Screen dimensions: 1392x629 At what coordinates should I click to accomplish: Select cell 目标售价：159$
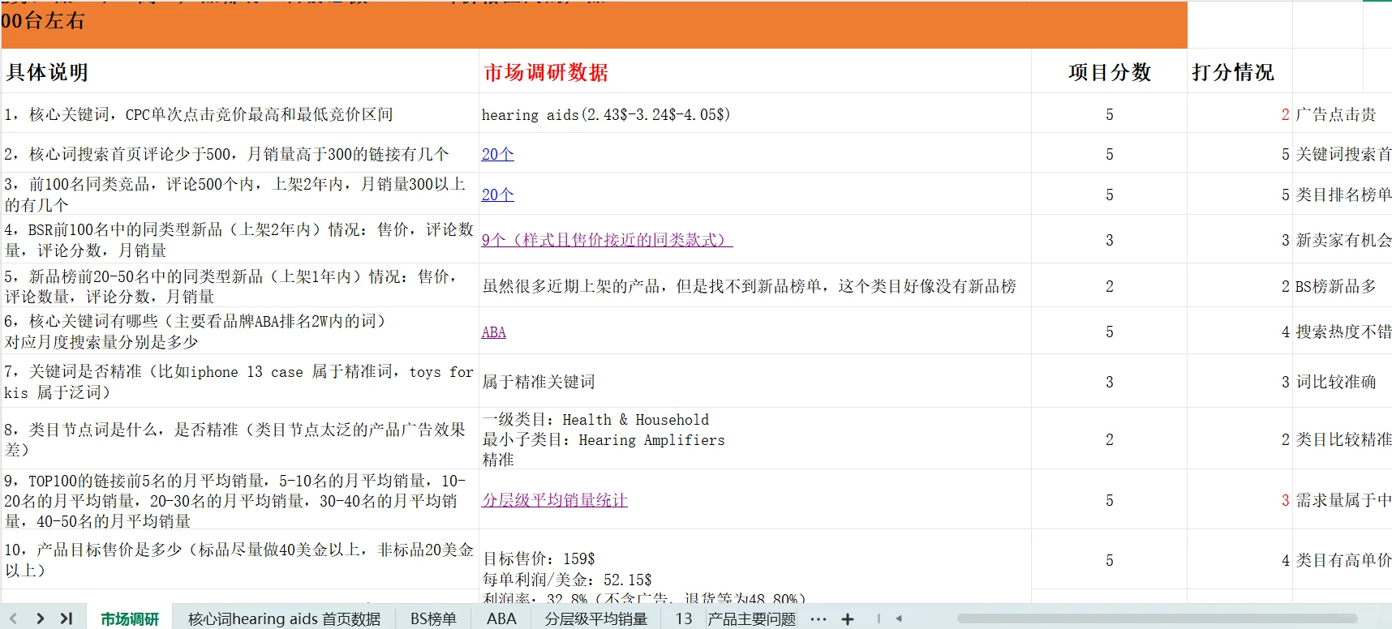(755, 567)
